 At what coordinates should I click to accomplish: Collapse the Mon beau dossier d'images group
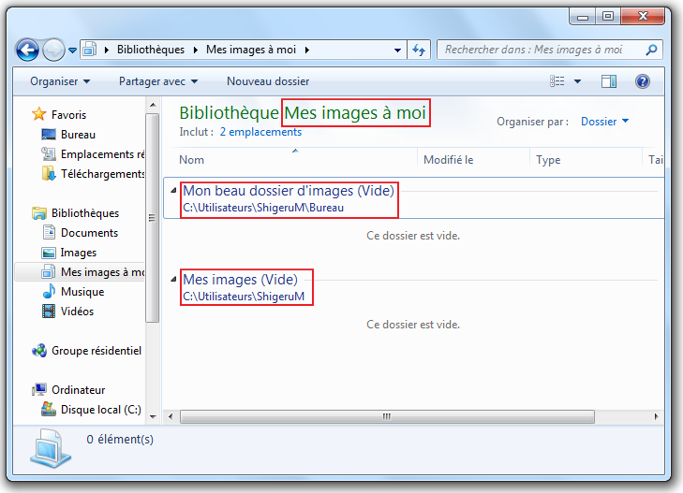point(173,190)
